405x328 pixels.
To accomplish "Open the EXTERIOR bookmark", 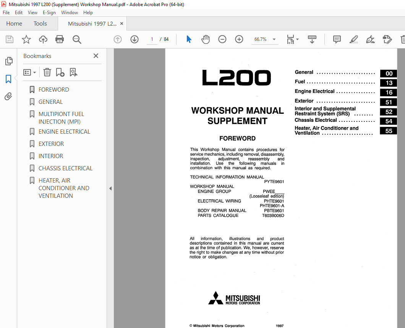I will click(x=51, y=144).
